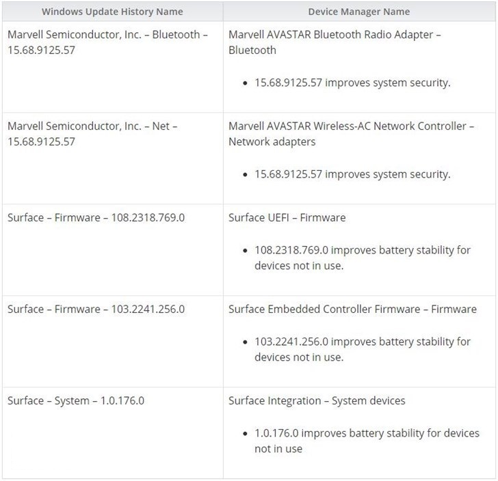Click the "Device Manager Name" column header
Viewport: 498px width, 481px height.
[359, 12]
